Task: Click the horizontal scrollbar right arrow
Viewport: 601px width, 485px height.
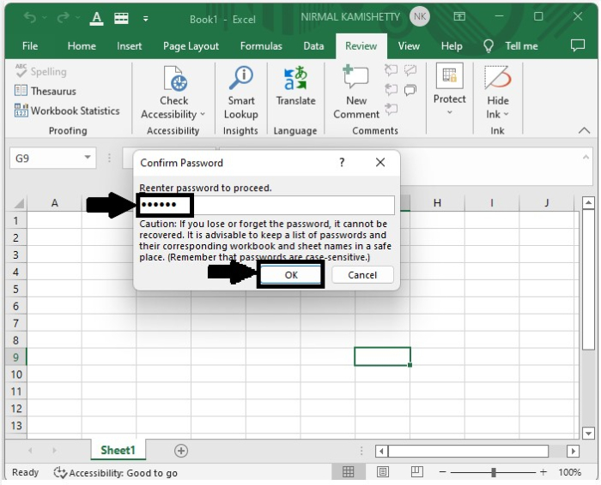Action: coord(573,451)
